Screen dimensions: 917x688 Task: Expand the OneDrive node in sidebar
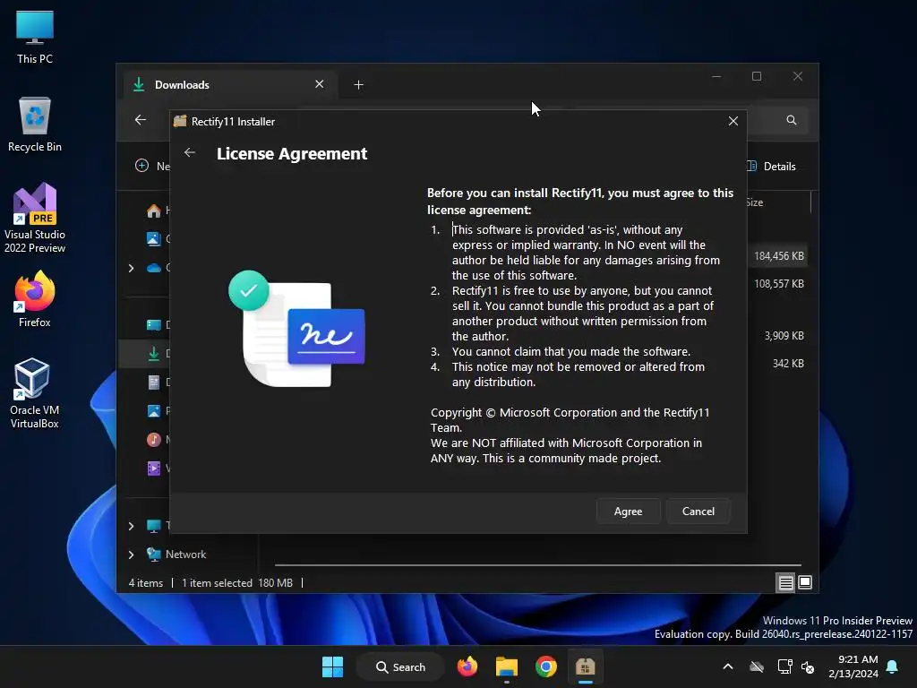131,268
